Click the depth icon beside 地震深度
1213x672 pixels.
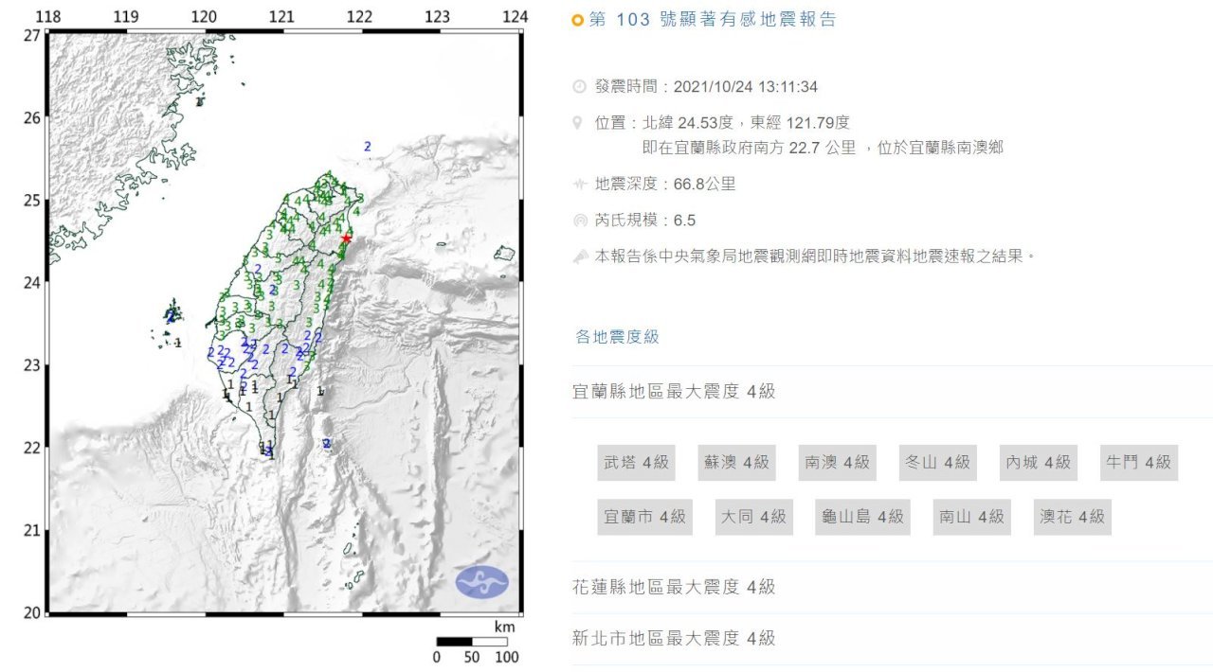[x=579, y=185]
